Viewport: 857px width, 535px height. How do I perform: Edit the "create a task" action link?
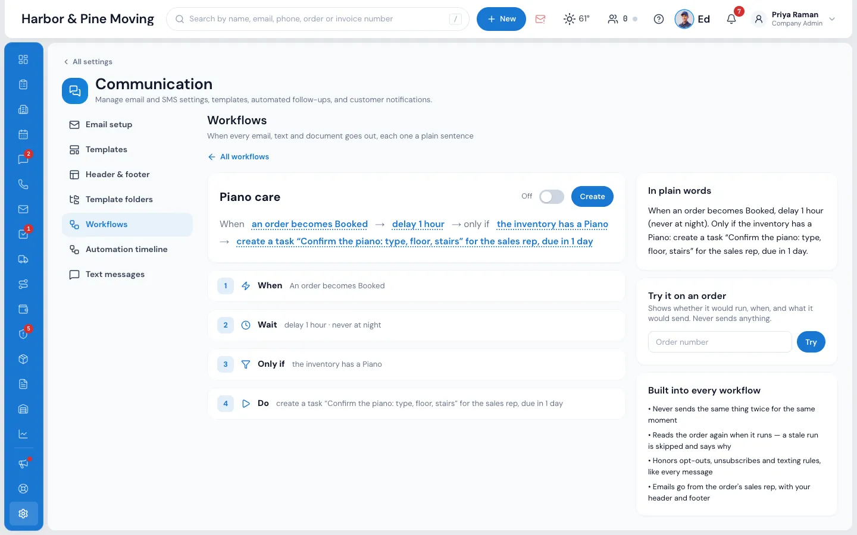(x=415, y=241)
